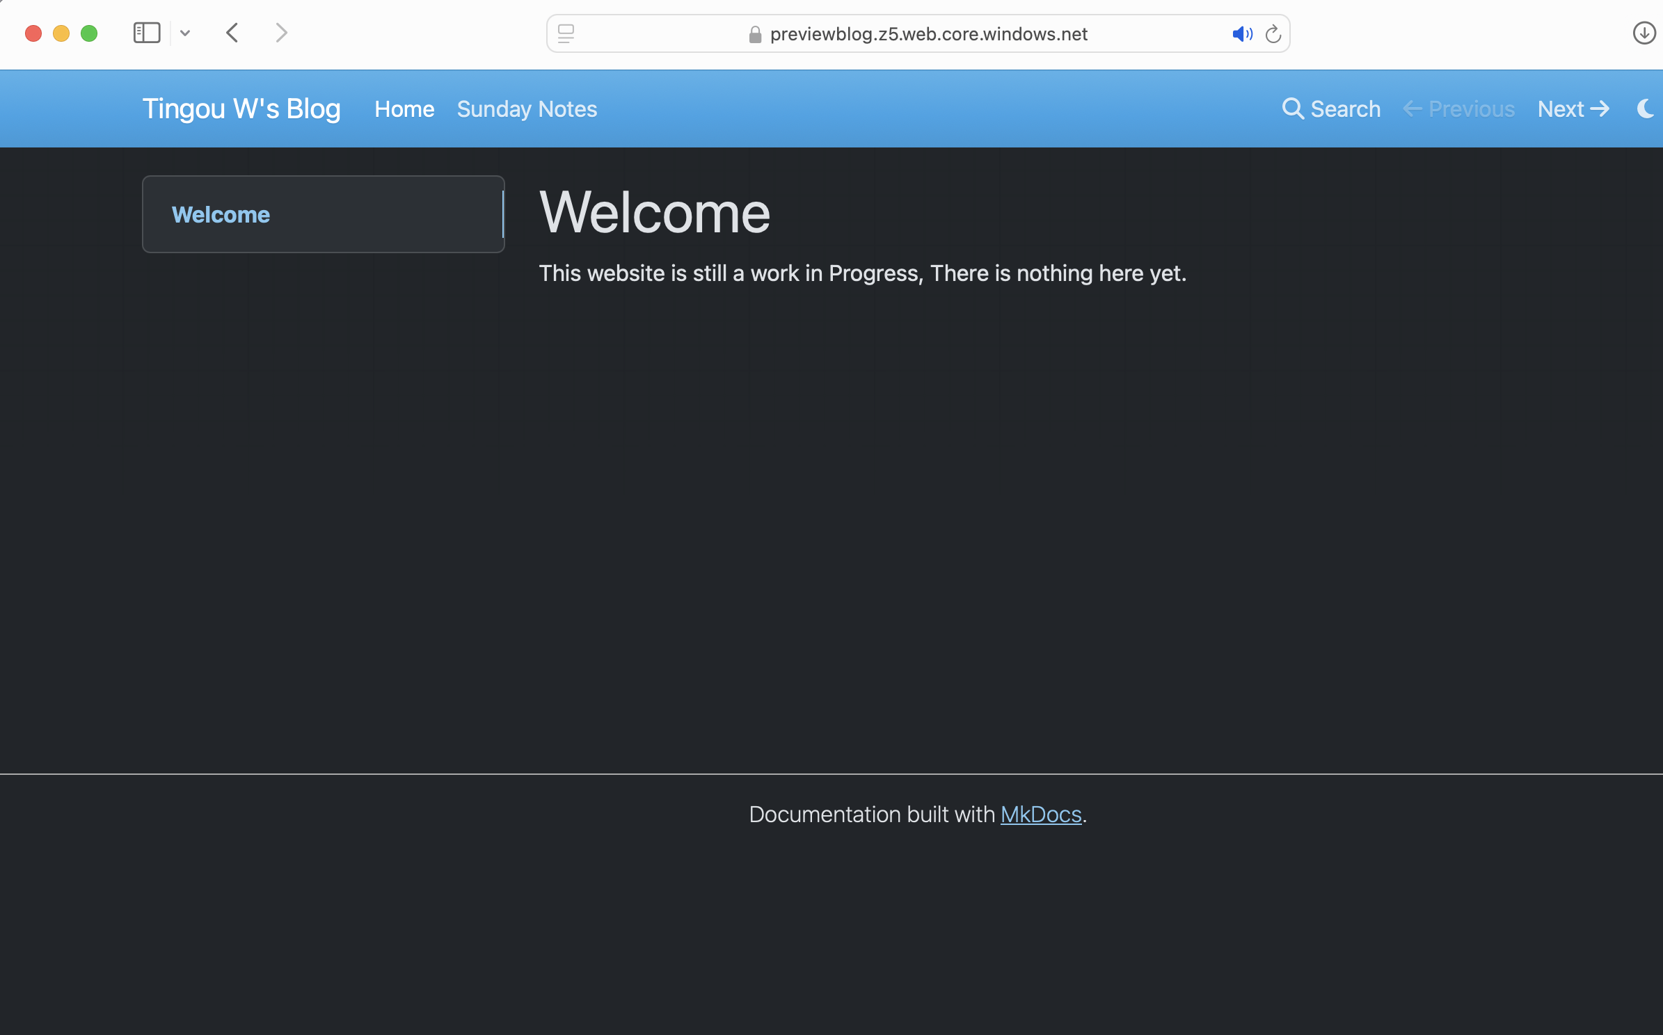Image resolution: width=1663 pixels, height=1035 pixels.
Task: Click the yellow minimize traffic light
Action: [61, 33]
